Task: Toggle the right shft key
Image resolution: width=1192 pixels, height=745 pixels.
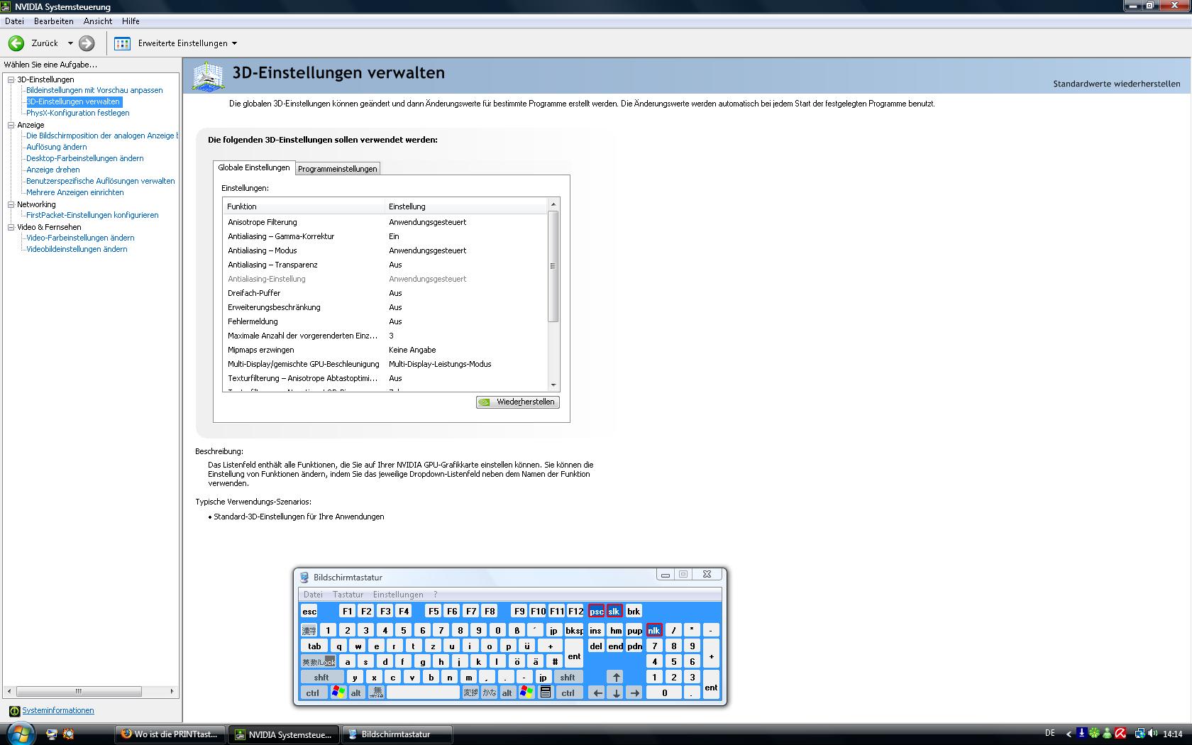Action: click(x=568, y=677)
